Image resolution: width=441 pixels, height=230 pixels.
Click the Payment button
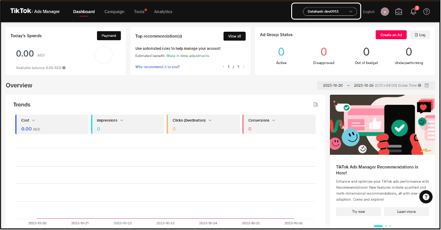coord(109,35)
